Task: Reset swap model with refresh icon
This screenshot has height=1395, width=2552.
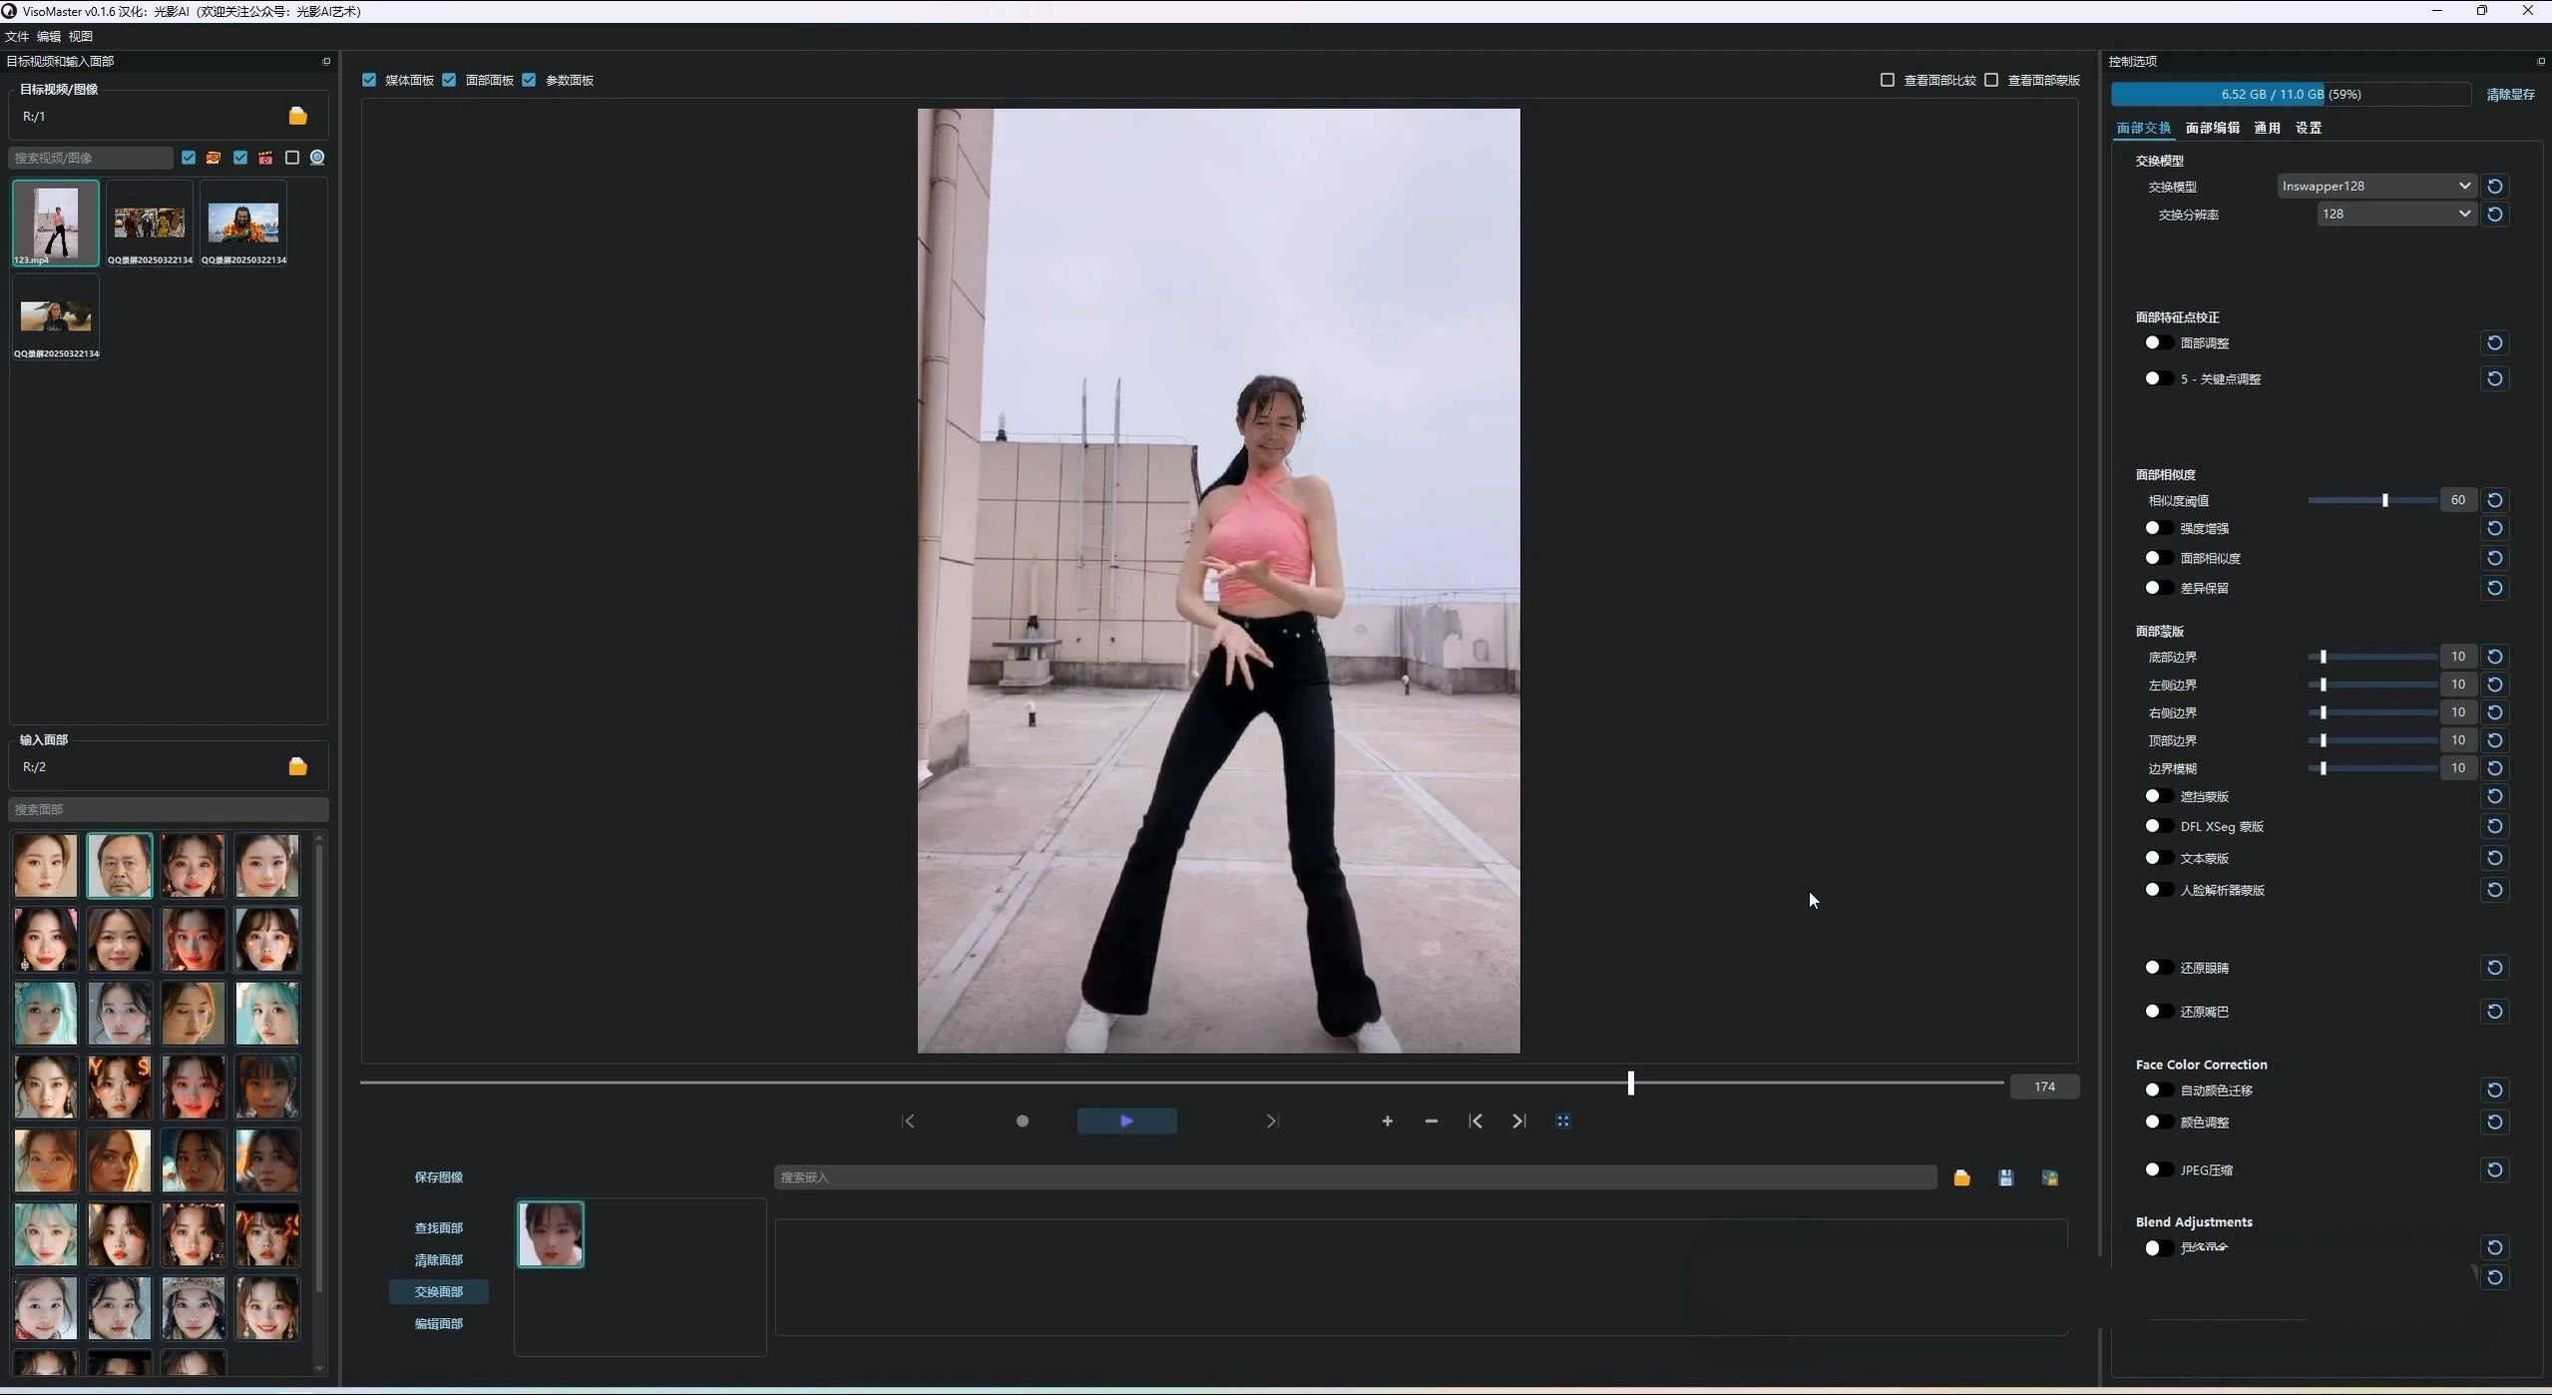Action: 2494,187
